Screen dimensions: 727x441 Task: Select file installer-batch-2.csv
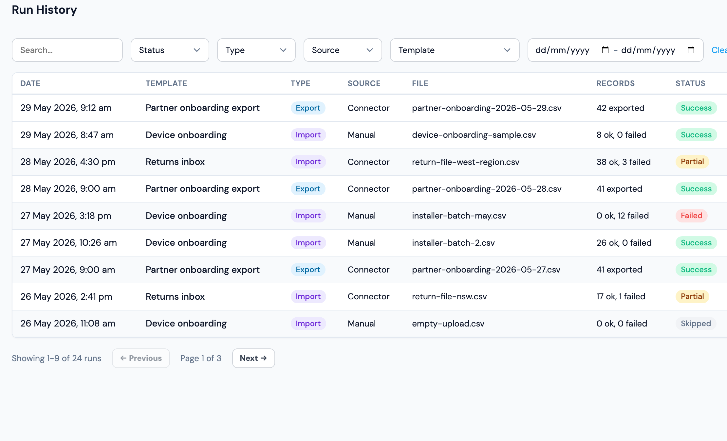[x=453, y=243]
